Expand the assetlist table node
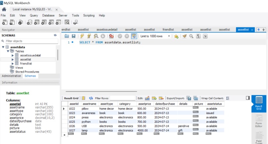Screen dimensions: 268x144 [13, 59]
